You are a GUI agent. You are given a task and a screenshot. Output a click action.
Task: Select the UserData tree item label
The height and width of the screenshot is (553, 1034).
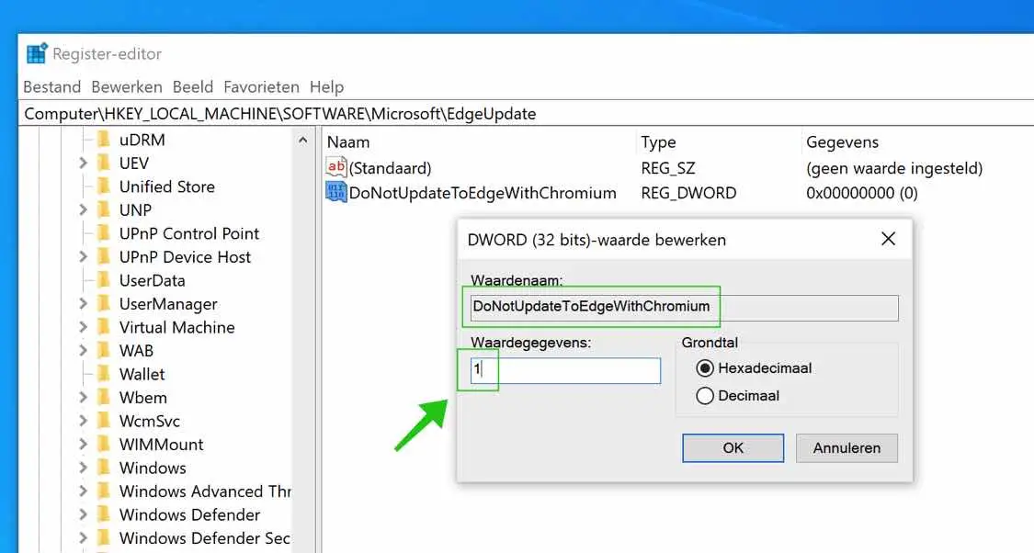pos(152,280)
